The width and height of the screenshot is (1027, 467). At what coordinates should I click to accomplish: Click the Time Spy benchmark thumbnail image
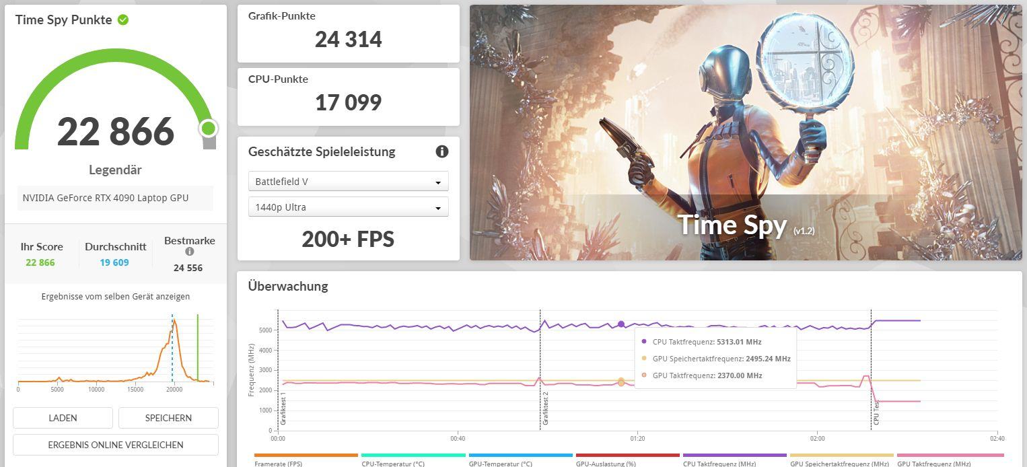[746, 133]
